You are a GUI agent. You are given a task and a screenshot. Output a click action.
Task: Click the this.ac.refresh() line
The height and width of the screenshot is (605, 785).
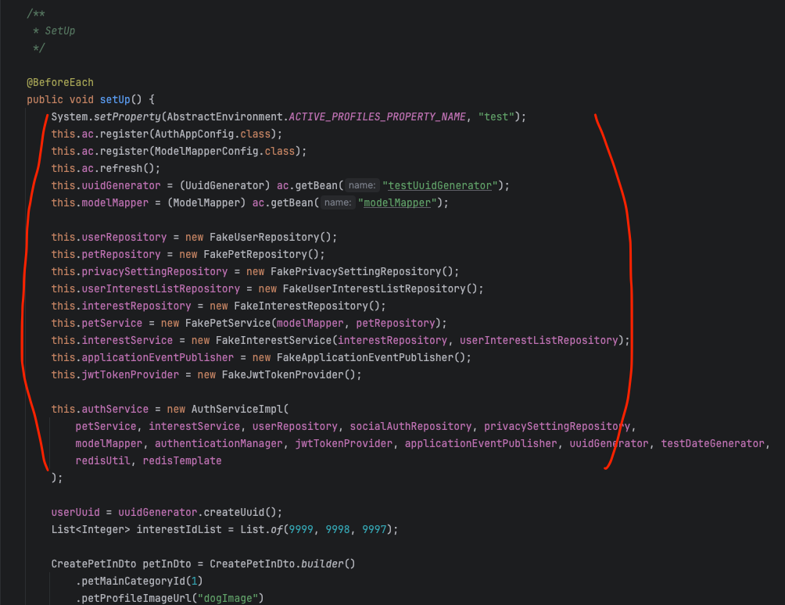point(106,168)
